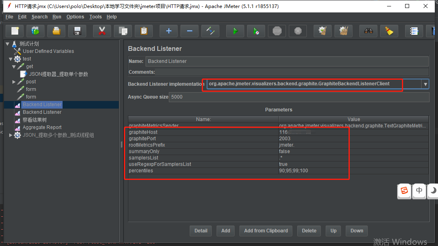Open the function helper list icon
This screenshot has width=438, height=246.
point(414,31)
